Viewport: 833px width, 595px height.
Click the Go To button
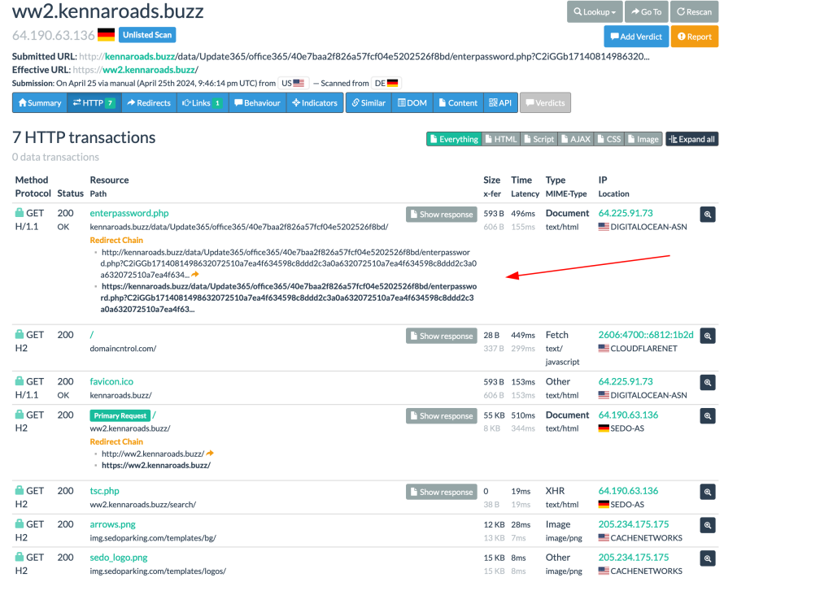point(647,11)
